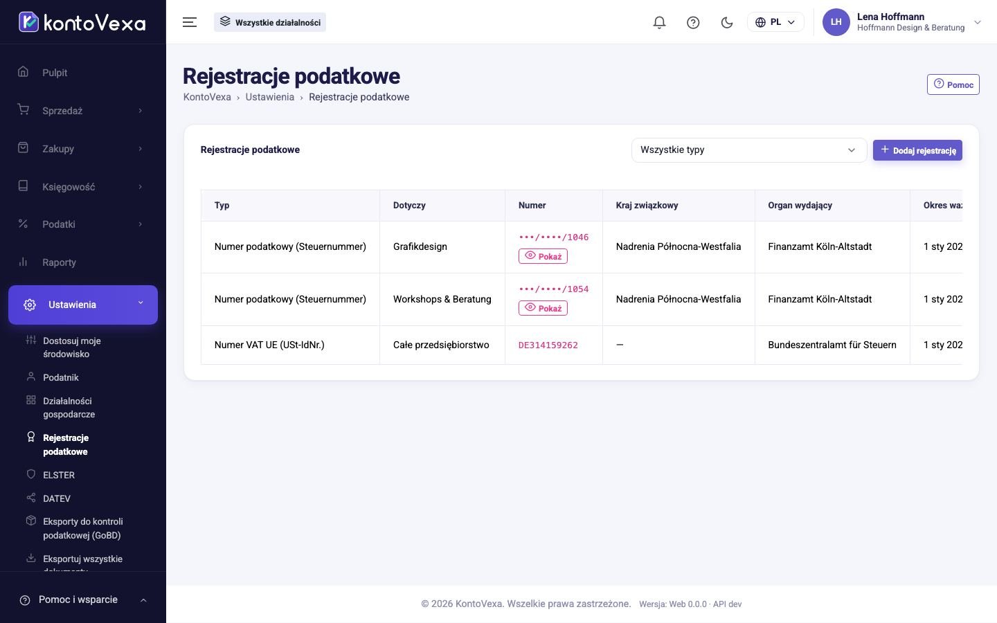The image size is (997, 623).
Task: Open the Wszystkie typy filter dropdown
Action: pyautogui.click(x=748, y=150)
